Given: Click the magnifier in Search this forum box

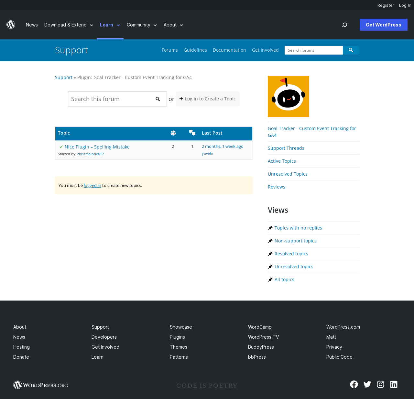Looking at the screenshot, I should 158,99.
